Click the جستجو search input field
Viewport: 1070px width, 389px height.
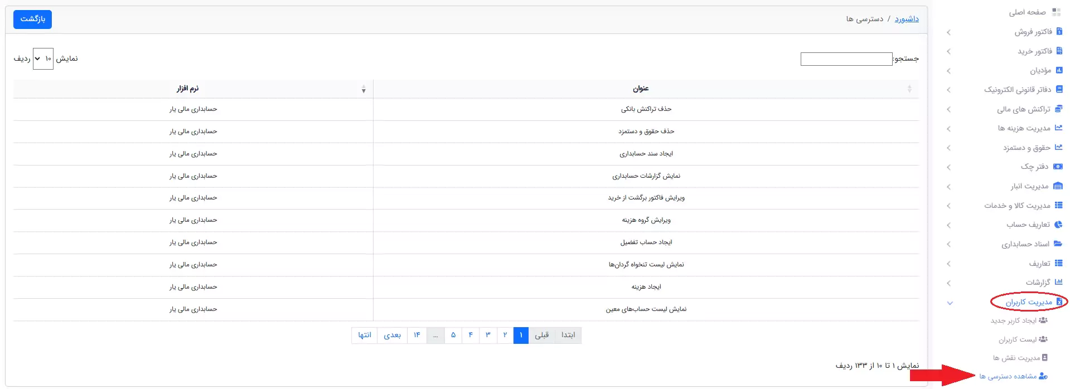pyautogui.click(x=846, y=59)
